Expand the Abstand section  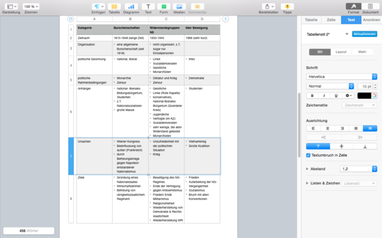click(307, 169)
